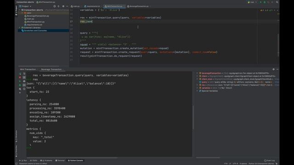294x165 pixels.
Task: Switch to the main.py editor tab
Action: tap(75, 6)
